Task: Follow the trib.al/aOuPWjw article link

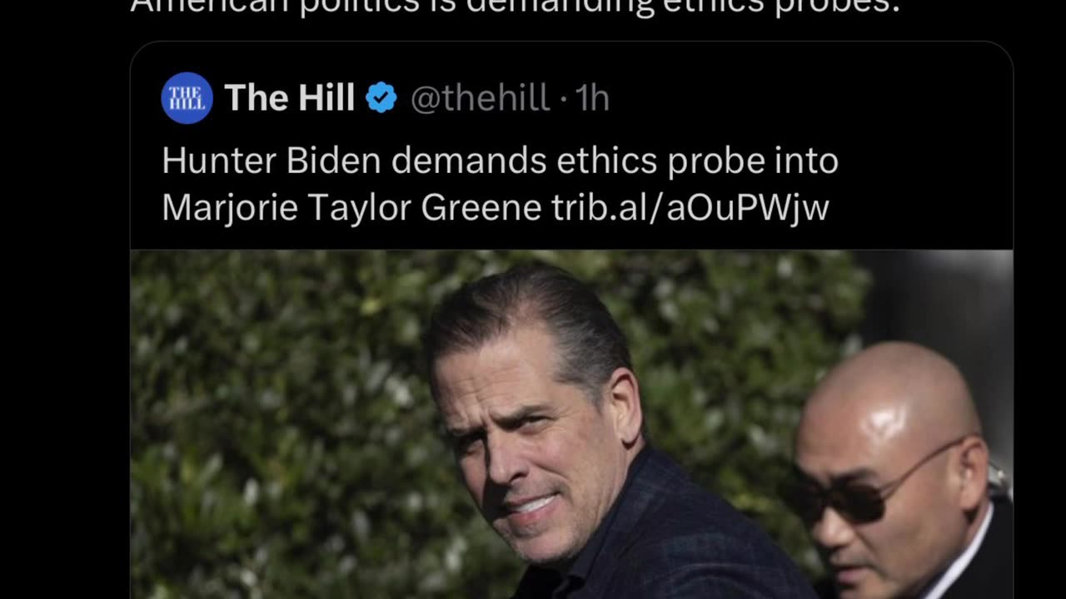Action: click(690, 207)
